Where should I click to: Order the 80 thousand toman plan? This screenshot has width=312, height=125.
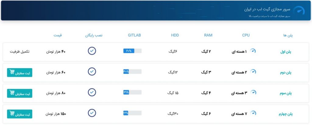point(19,93)
